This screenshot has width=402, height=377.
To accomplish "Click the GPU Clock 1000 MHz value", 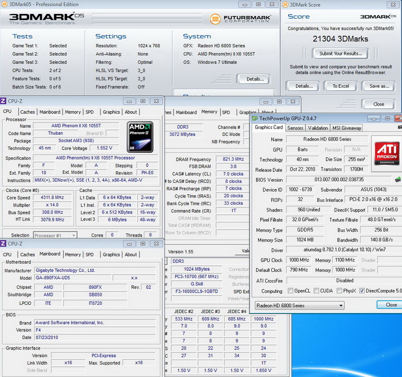I will pos(299,260).
